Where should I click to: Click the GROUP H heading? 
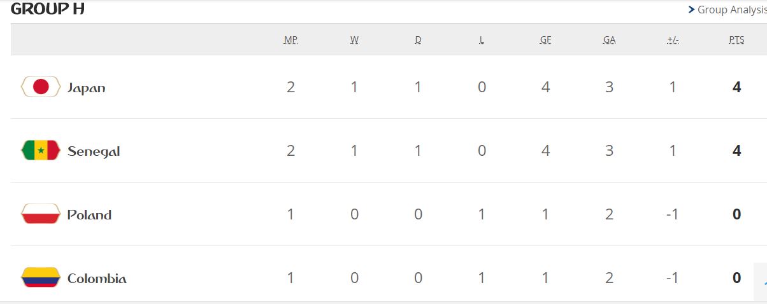[48, 9]
